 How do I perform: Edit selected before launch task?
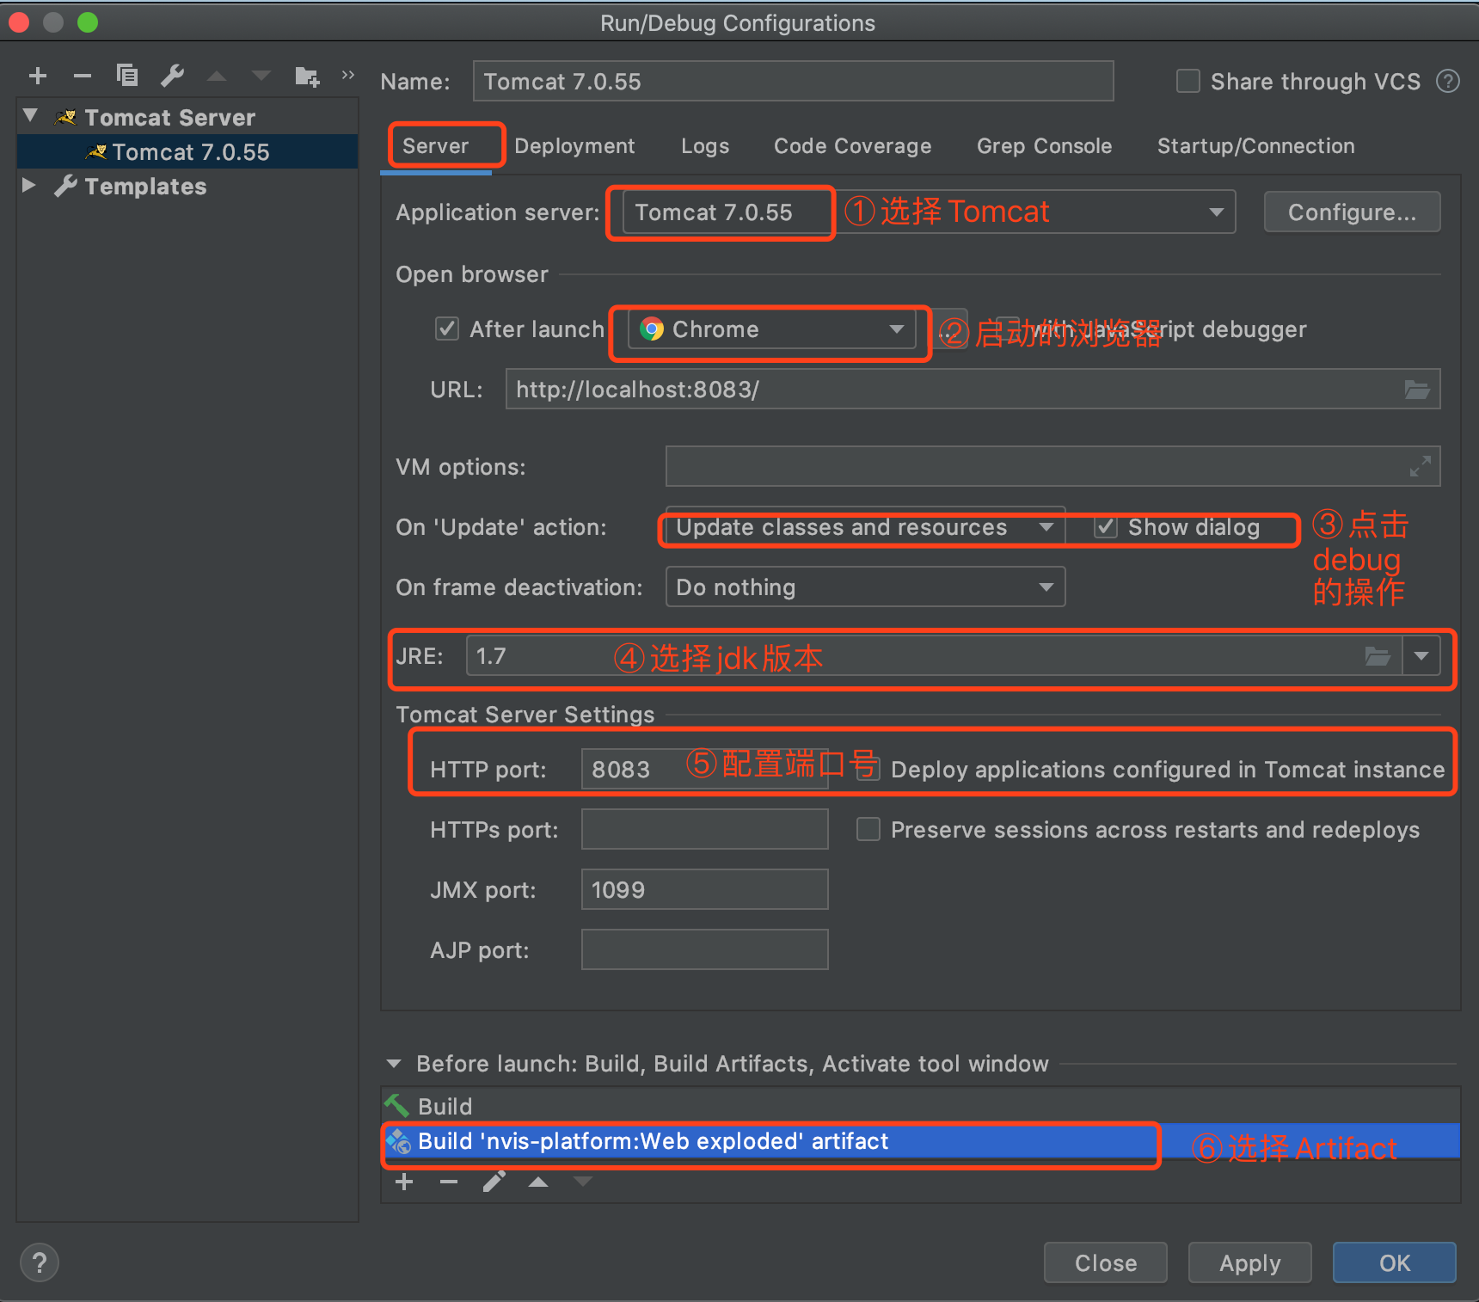tap(494, 1182)
